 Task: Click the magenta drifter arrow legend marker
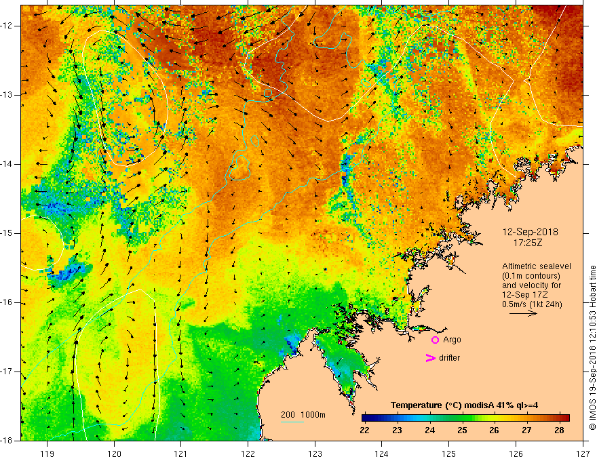[x=430, y=358]
